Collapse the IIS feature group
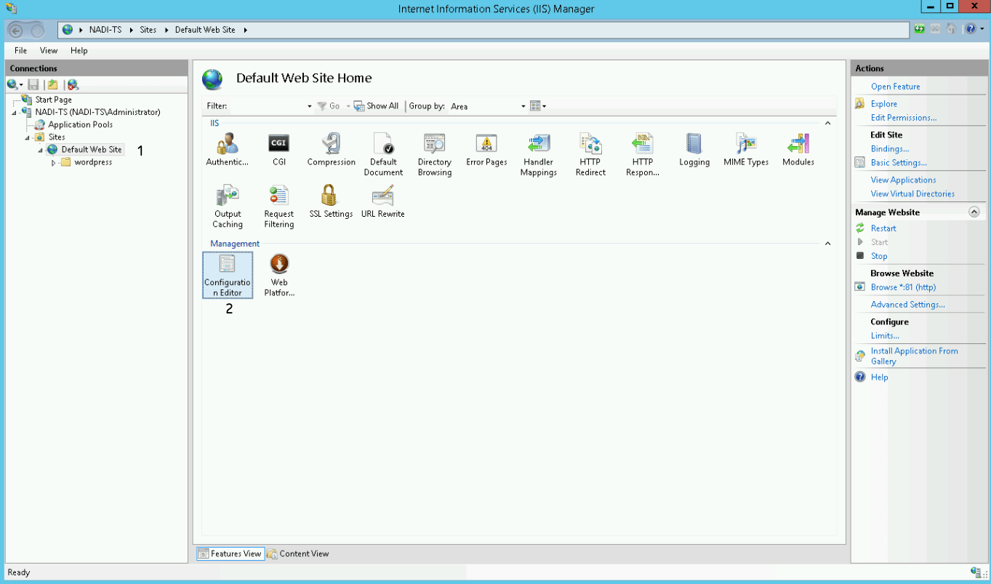991x584 pixels. coord(827,124)
